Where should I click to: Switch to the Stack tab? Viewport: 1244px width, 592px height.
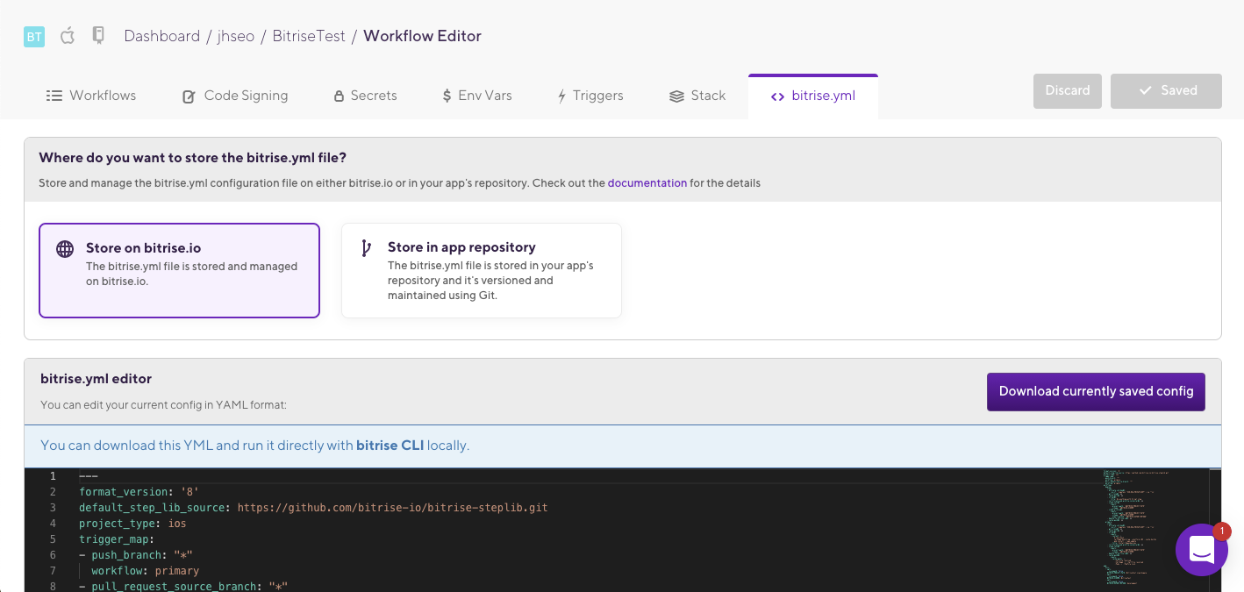pyautogui.click(x=697, y=96)
